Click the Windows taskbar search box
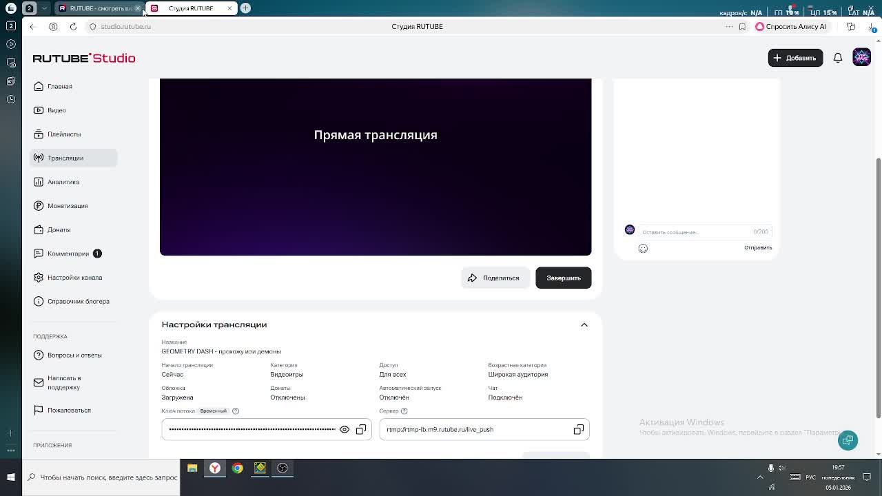882x496 pixels. (102, 477)
